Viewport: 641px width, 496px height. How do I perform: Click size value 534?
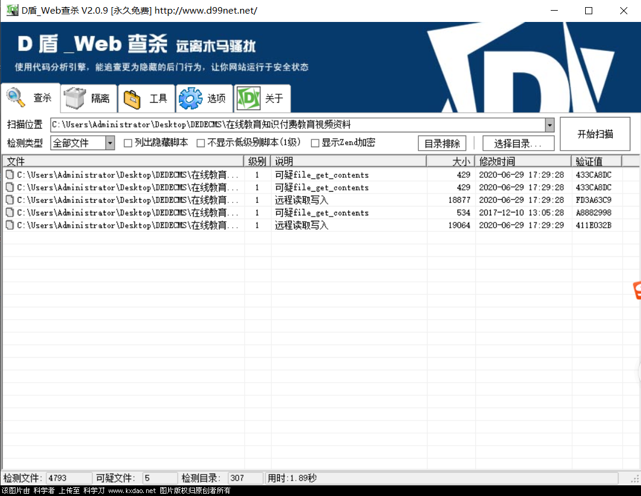click(463, 212)
